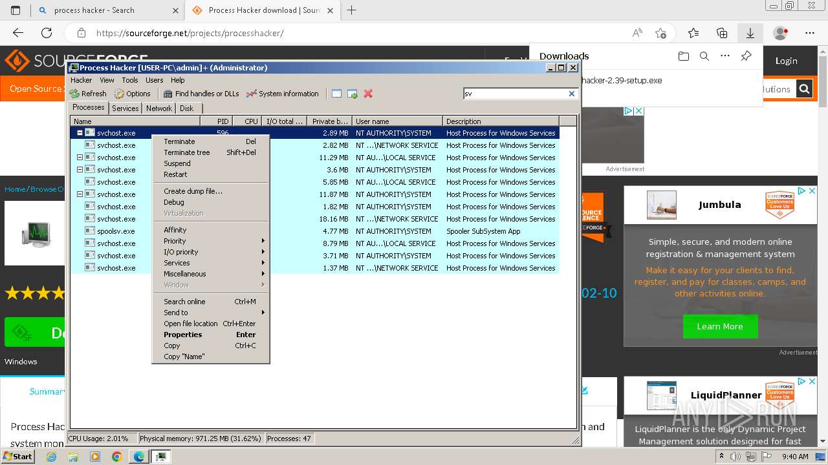Sort by the User name column header
The height and width of the screenshot is (465, 828).
(397, 121)
